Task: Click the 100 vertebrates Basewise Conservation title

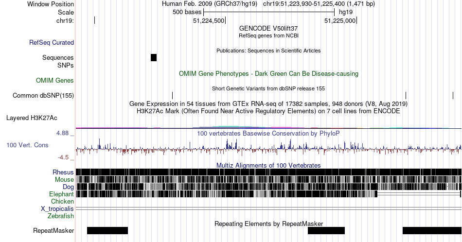Action: [x=268, y=133]
